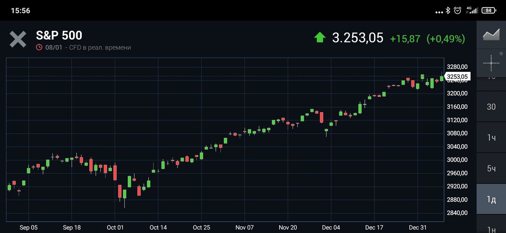Click the 3080,00 price axis label

(x=457, y=133)
